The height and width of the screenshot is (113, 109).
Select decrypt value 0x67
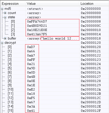coord(31,102)
